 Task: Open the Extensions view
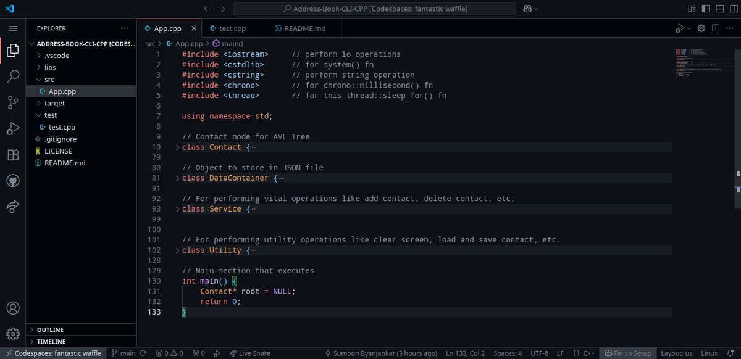(x=13, y=154)
